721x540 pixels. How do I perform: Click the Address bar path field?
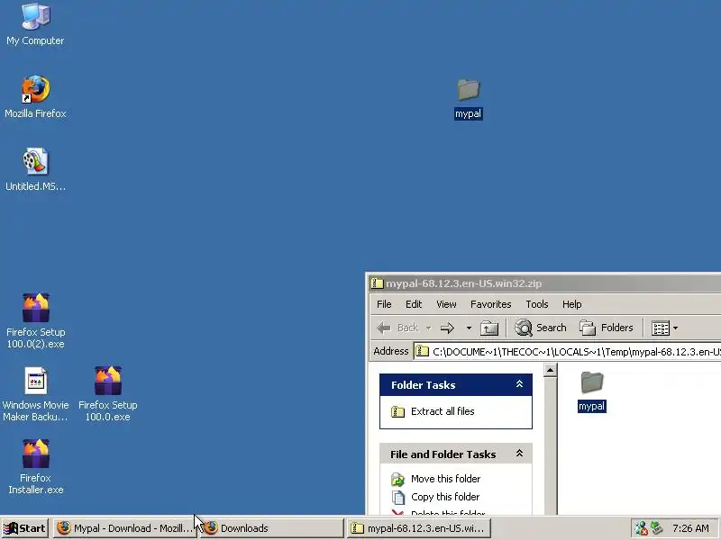pos(568,352)
